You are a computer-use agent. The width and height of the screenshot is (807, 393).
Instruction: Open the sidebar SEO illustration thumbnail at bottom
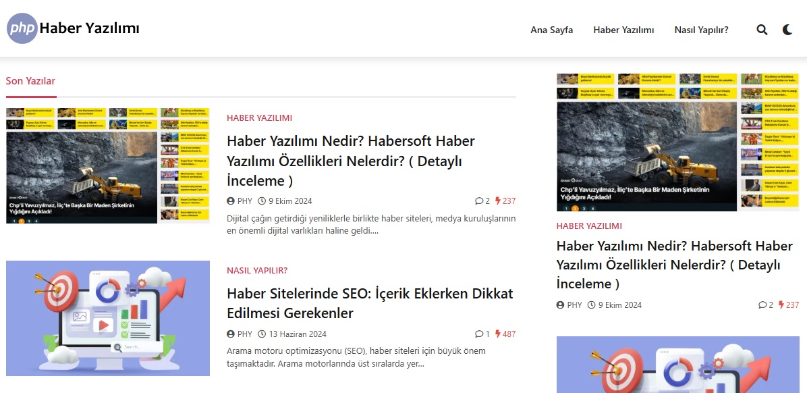click(678, 365)
